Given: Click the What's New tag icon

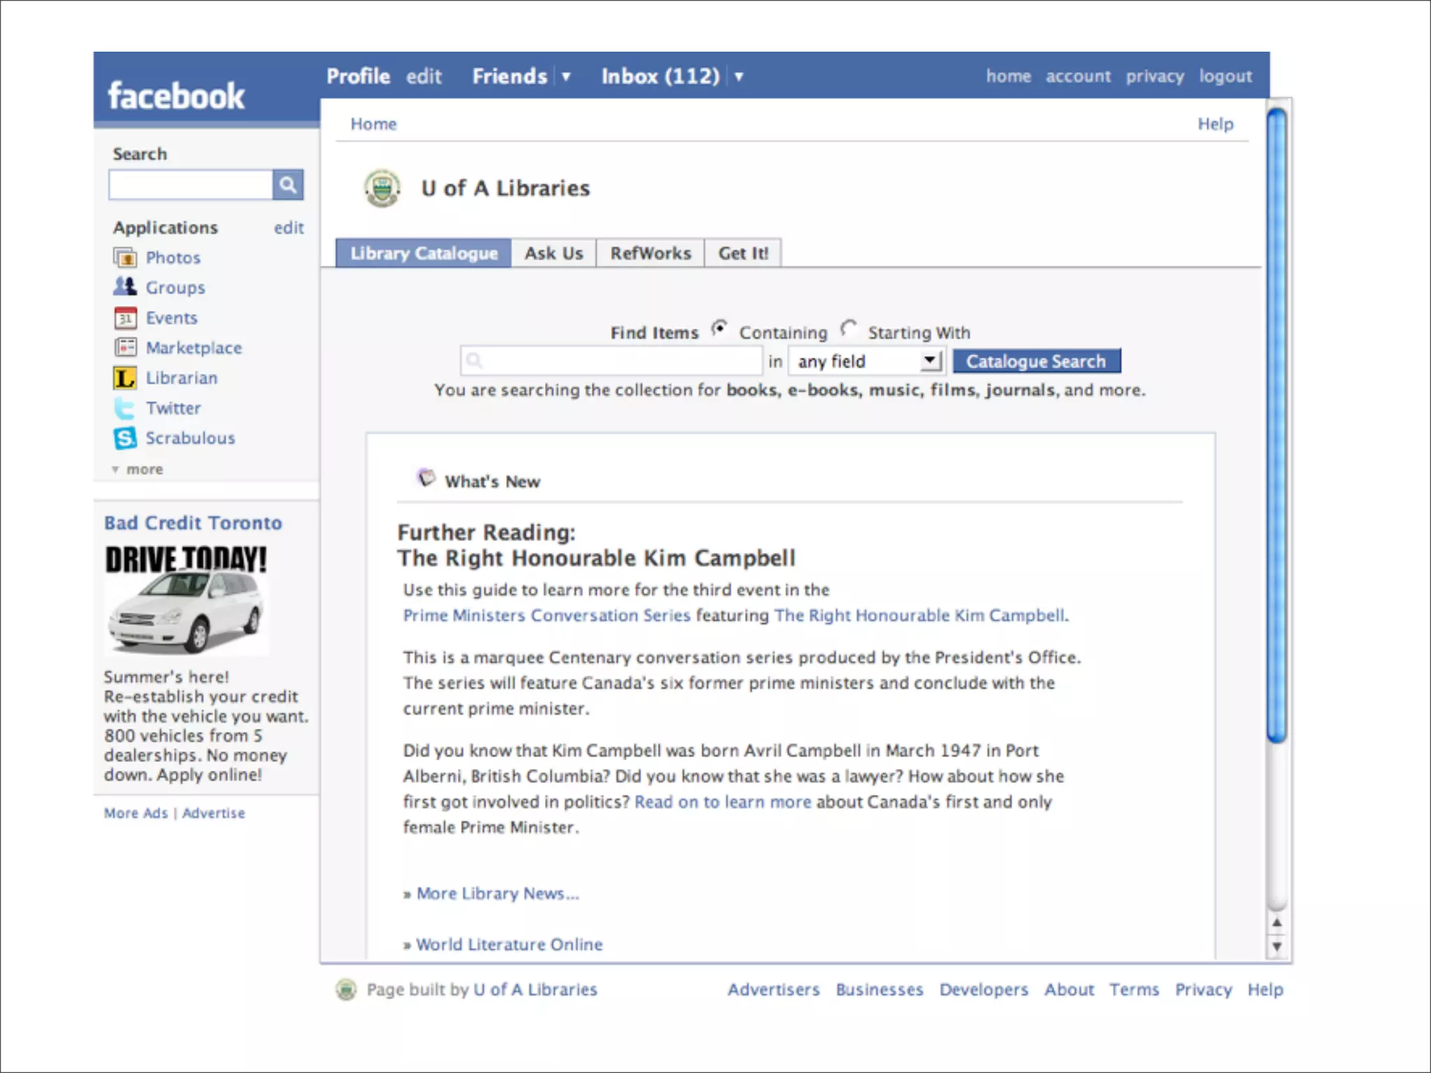Looking at the screenshot, I should [426, 479].
